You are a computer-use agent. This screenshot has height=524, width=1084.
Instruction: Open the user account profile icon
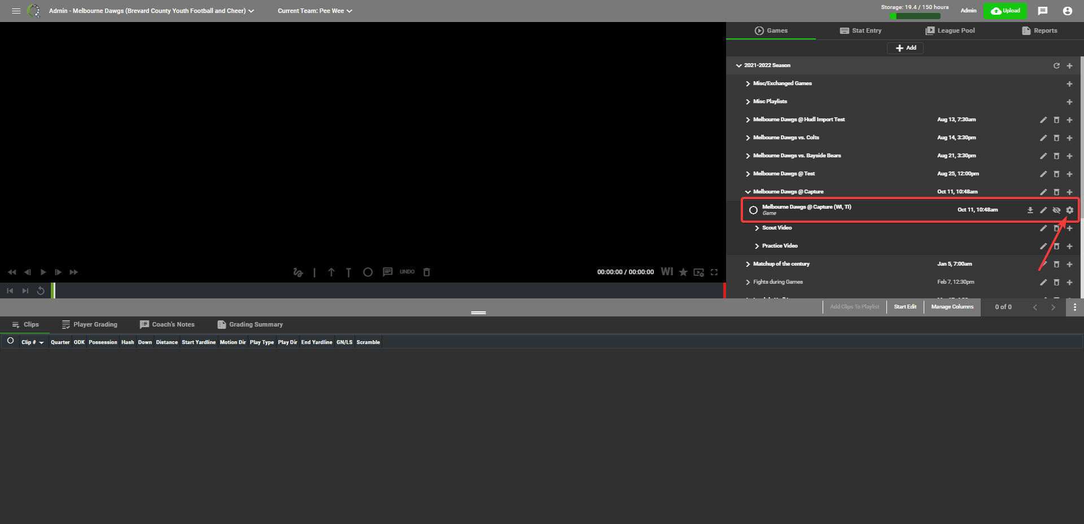tap(1067, 11)
